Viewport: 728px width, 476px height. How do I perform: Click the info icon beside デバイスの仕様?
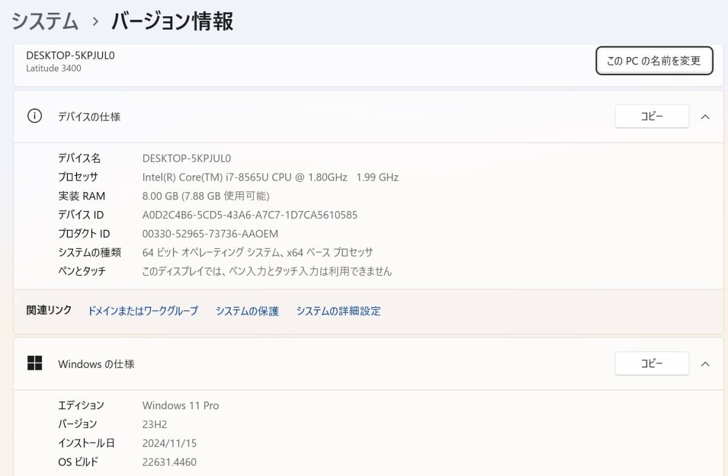click(35, 116)
